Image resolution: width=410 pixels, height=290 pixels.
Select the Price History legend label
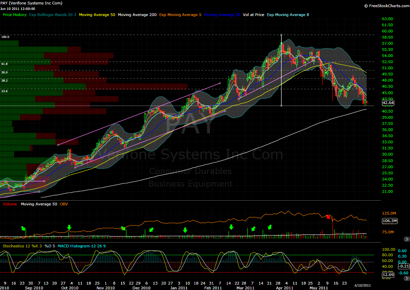tap(15, 15)
